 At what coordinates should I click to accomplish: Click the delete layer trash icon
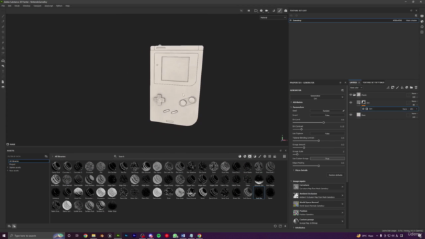coord(416,88)
